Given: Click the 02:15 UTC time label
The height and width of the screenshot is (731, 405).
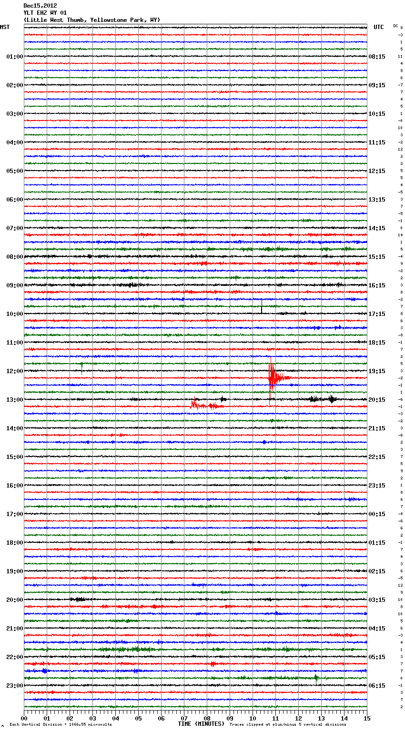Looking at the screenshot, I should pyautogui.click(x=377, y=571).
